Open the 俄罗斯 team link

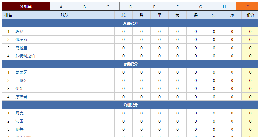[x=22, y=40]
